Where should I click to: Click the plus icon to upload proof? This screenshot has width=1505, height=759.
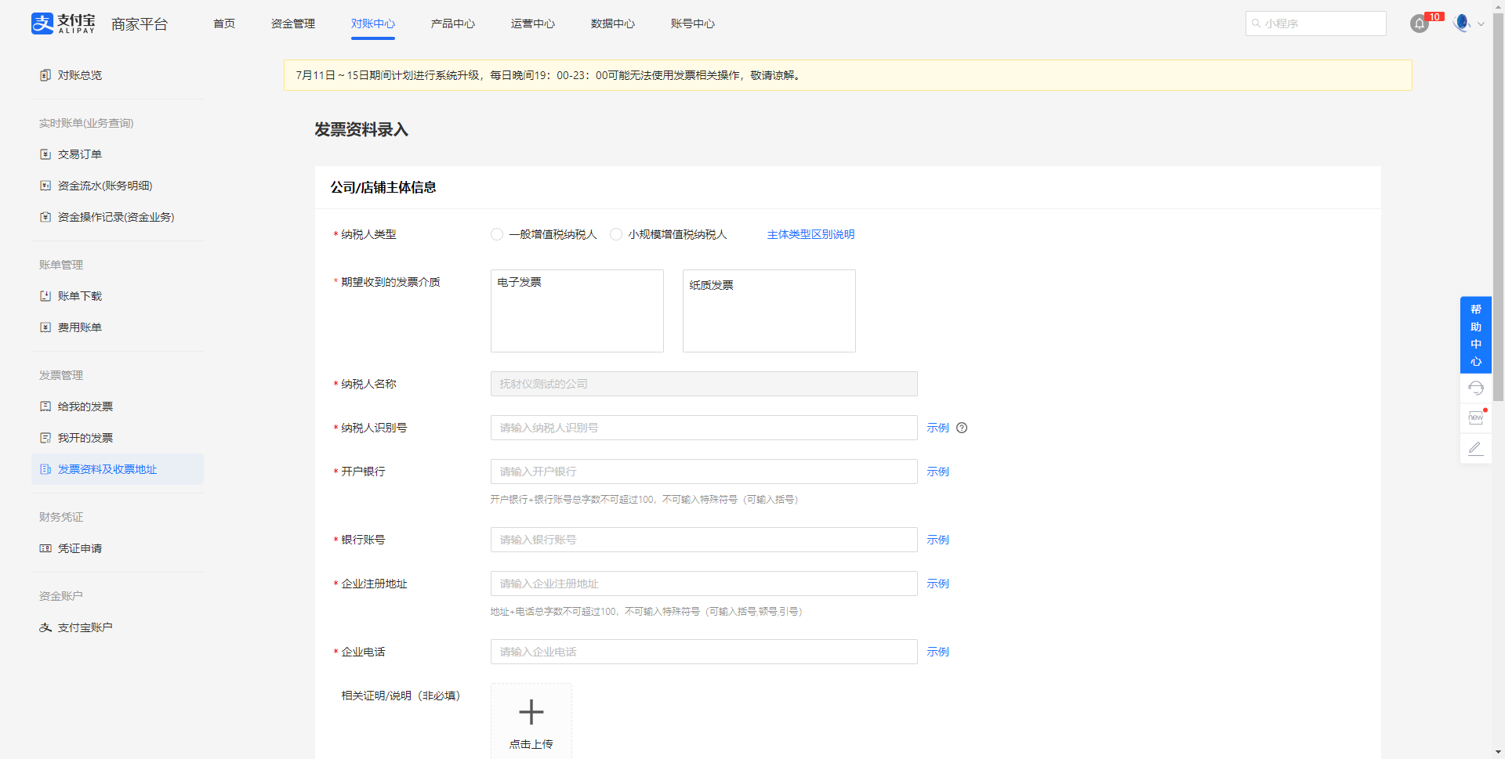[x=531, y=712]
